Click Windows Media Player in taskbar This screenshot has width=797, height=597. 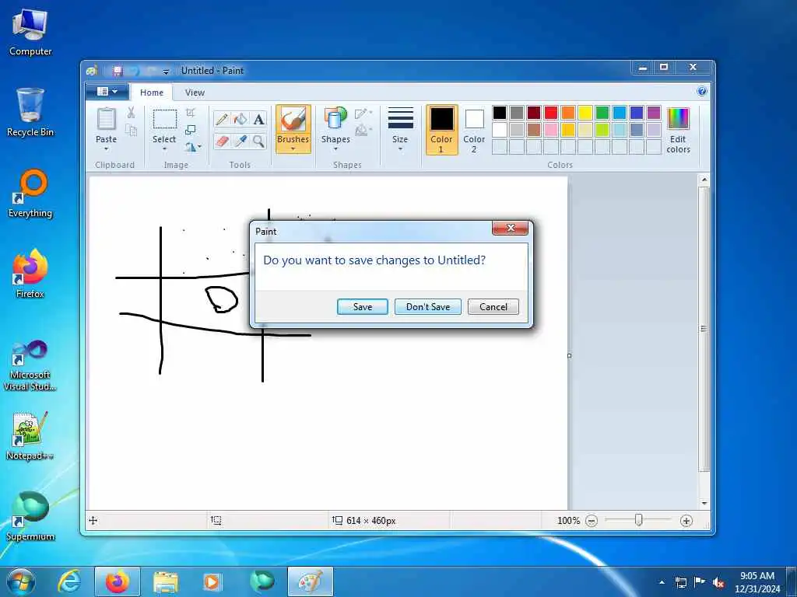[x=212, y=581]
